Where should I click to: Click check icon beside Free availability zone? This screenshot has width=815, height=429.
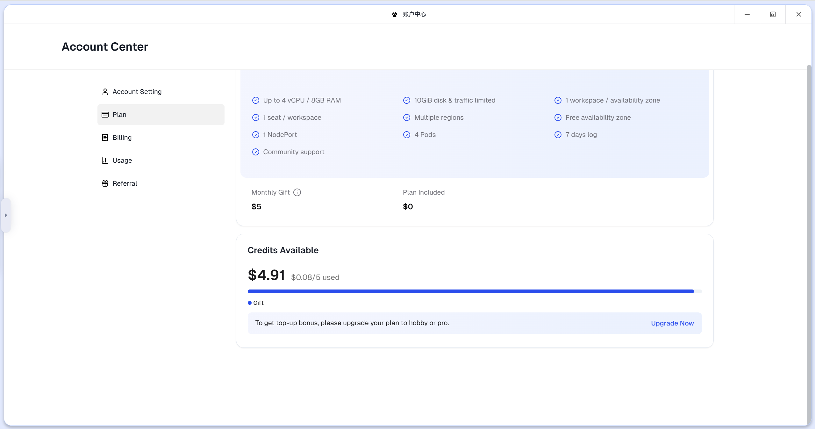click(558, 118)
